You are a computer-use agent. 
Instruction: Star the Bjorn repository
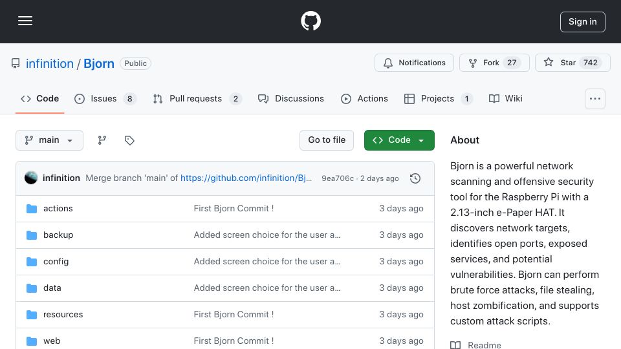[x=572, y=63]
